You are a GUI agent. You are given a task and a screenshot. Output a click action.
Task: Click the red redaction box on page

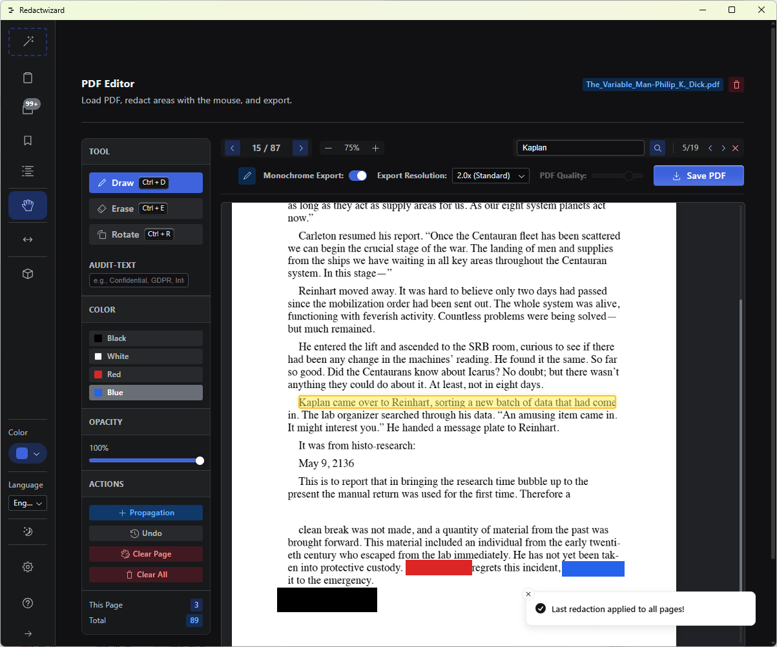(439, 568)
